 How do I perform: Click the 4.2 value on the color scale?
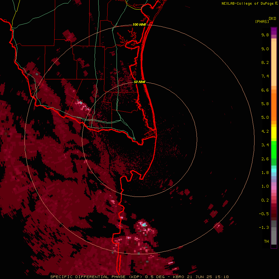[x=265, y=131]
